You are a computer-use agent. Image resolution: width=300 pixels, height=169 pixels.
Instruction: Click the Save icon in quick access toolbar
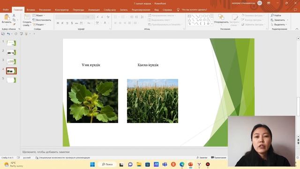[x=3, y=34]
